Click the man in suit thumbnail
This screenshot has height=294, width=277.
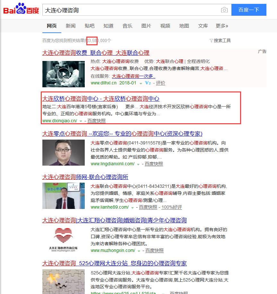point(64,196)
